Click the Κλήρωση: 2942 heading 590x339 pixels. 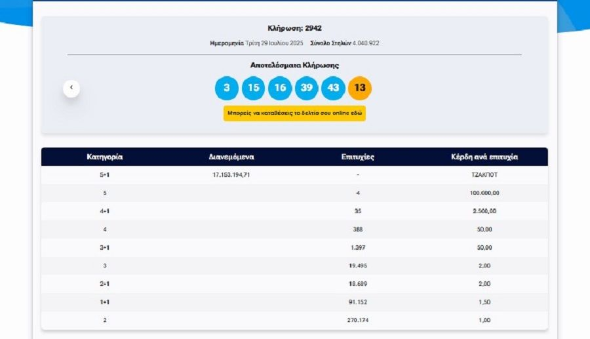[294, 28]
